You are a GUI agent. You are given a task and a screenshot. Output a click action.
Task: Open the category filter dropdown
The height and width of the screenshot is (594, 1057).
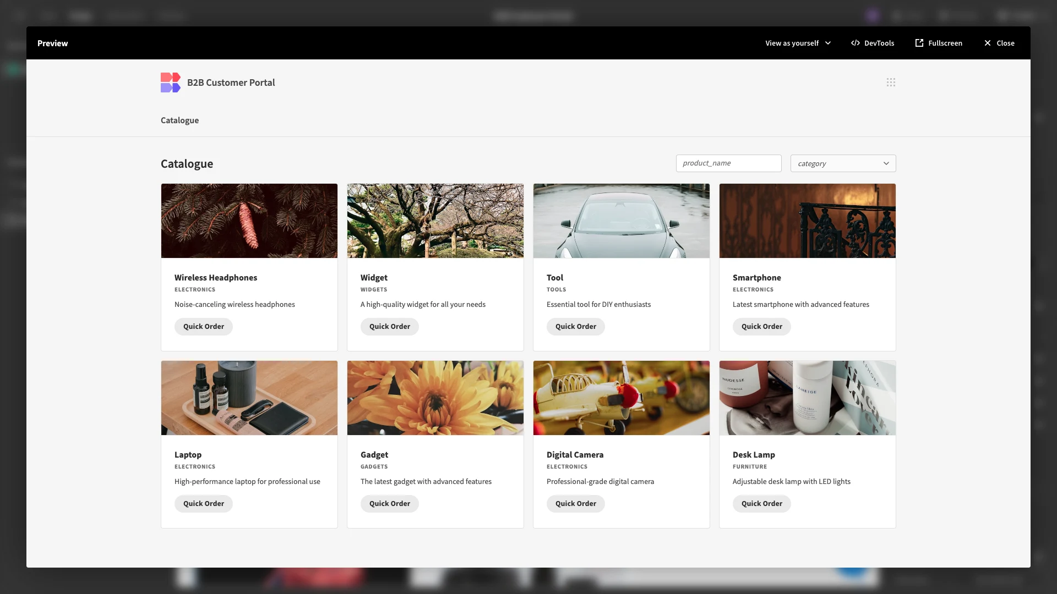[843, 163]
